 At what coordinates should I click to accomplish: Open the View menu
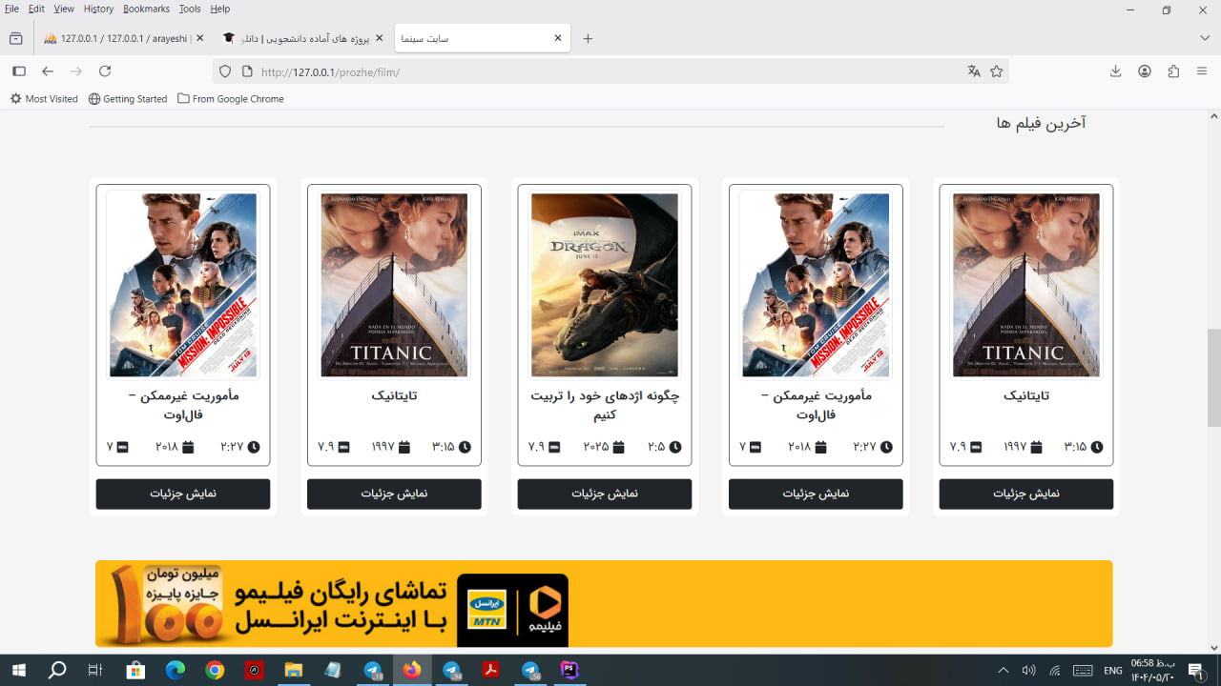[x=64, y=9]
